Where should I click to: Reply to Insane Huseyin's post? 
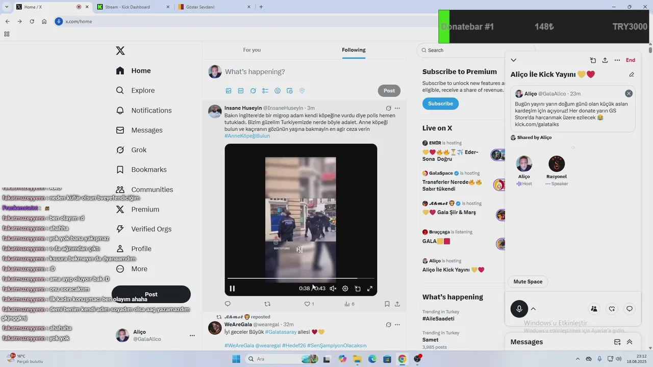[228, 304]
